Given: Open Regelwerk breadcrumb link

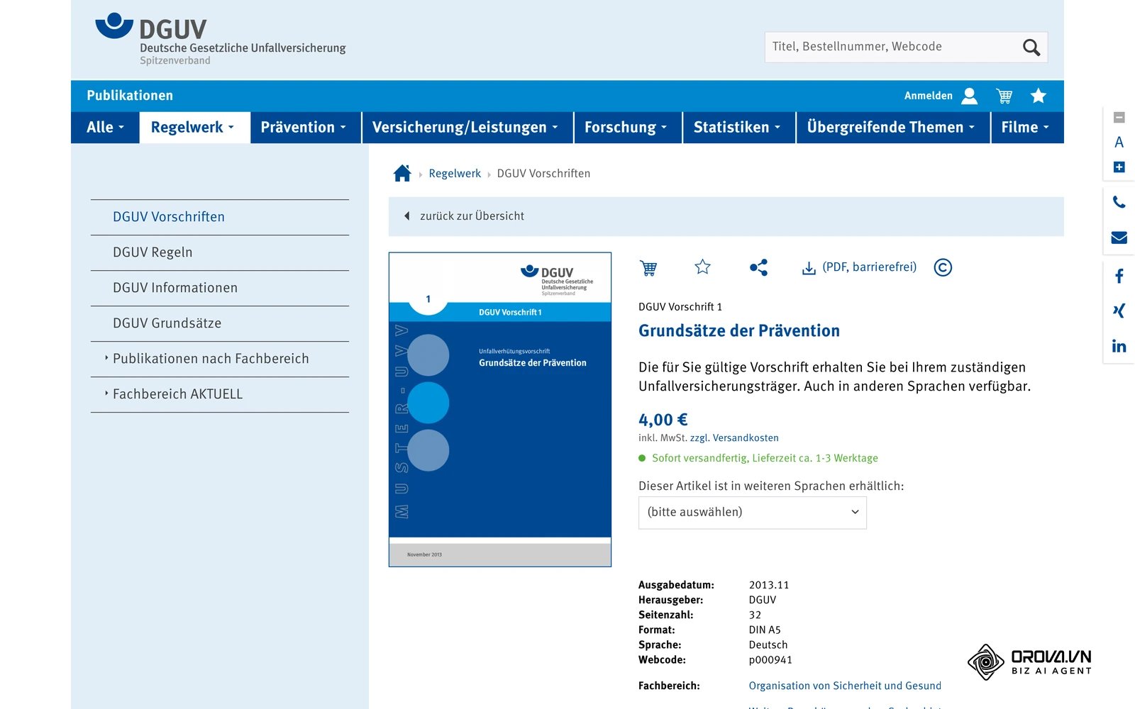Looking at the screenshot, I should [x=455, y=174].
